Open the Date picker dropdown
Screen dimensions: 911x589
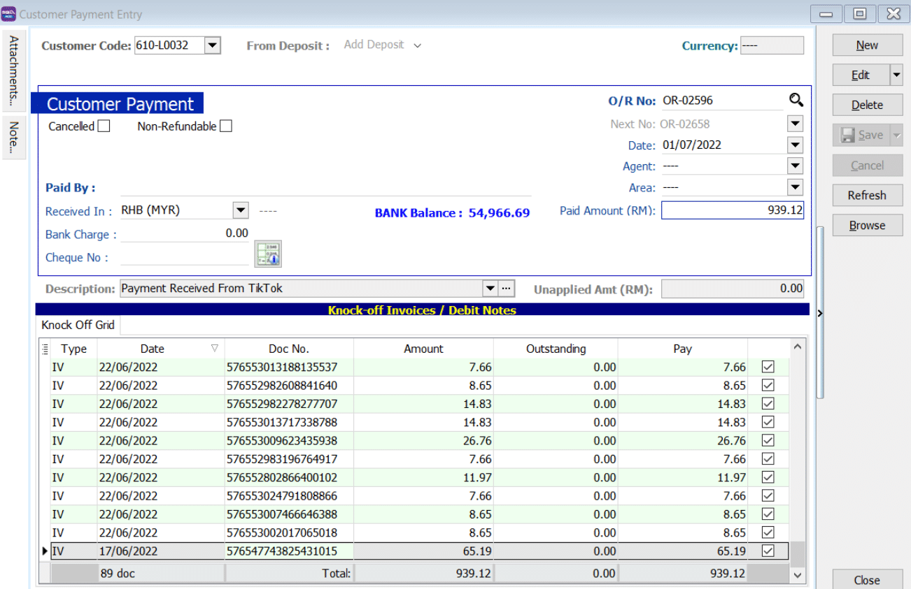click(794, 145)
